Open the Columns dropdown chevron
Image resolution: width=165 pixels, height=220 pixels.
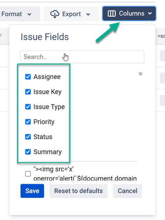click(150, 14)
